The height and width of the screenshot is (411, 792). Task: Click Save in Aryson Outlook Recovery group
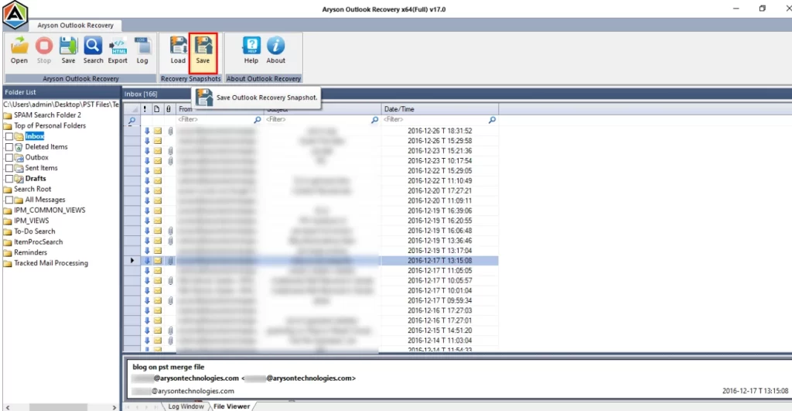pos(68,50)
